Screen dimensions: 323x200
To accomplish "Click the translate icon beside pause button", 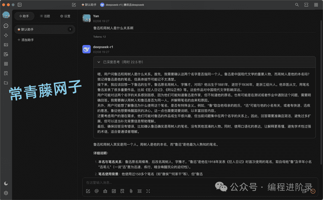I will 304,191.
